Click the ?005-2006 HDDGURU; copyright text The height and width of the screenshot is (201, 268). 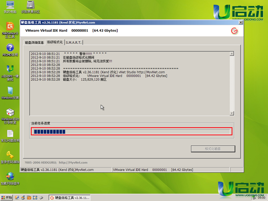pos(41,162)
